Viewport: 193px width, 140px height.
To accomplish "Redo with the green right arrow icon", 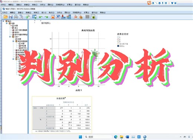I will 46,17.
